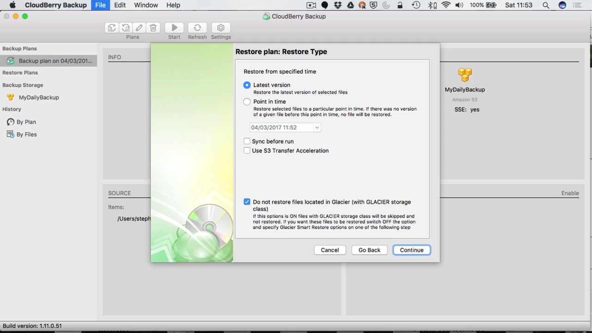
Task: Open the Apple menu
Action: (x=13, y=5)
